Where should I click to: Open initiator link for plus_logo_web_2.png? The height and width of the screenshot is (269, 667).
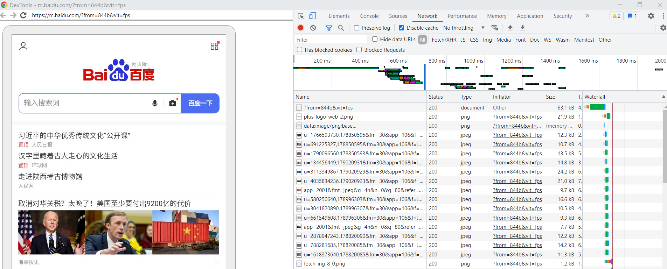click(x=517, y=117)
